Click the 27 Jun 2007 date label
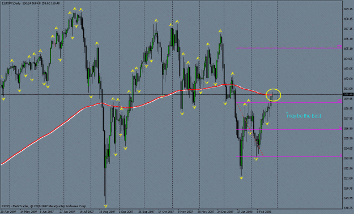This screenshot has height=214, width=354. [x=67, y=212]
